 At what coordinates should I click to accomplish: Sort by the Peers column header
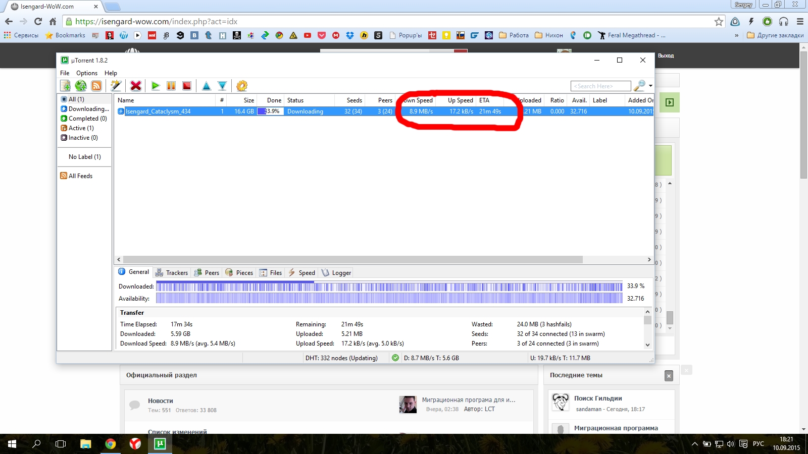click(x=379, y=100)
